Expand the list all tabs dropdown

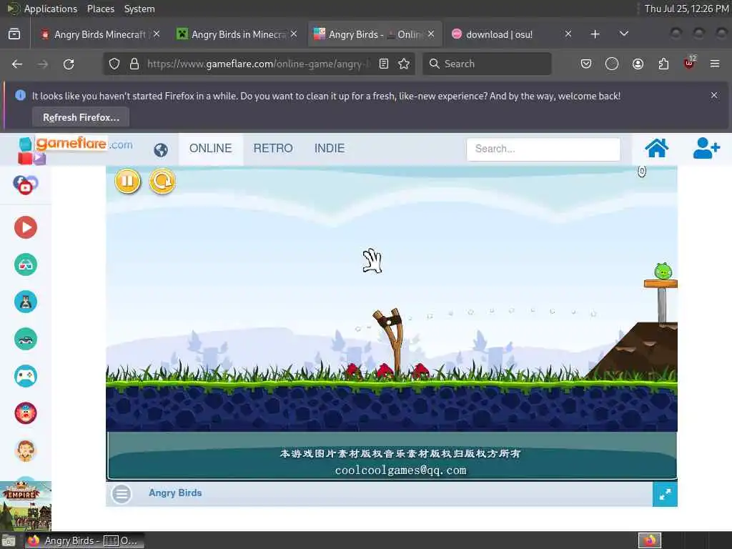click(623, 34)
